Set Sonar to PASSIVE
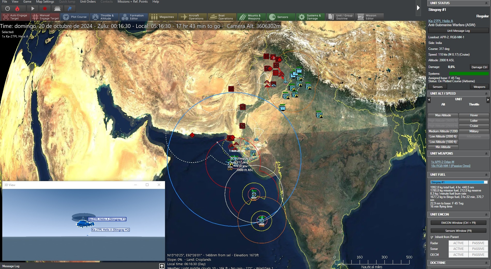491x269 pixels. pyautogui.click(x=478, y=249)
